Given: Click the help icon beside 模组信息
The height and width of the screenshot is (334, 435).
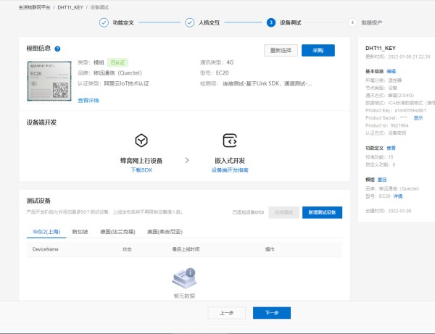Looking at the screenshot, I should [57, 49].
